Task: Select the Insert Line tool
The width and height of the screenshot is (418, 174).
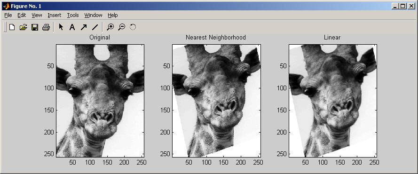Action: [95, 27]
